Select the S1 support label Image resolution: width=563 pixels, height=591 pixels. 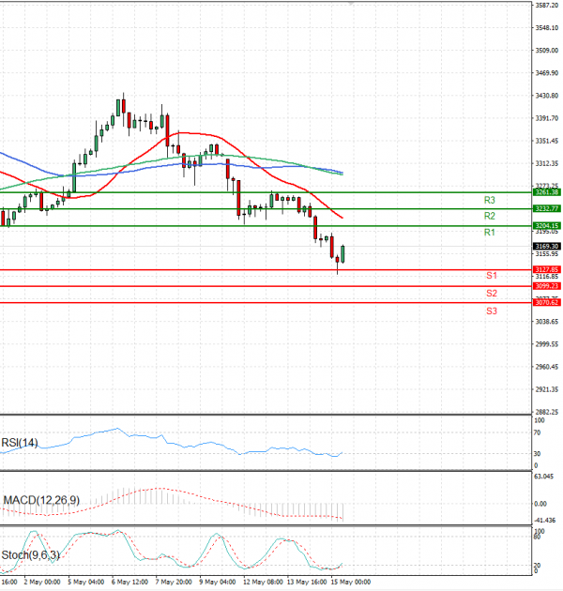[492, 276]
